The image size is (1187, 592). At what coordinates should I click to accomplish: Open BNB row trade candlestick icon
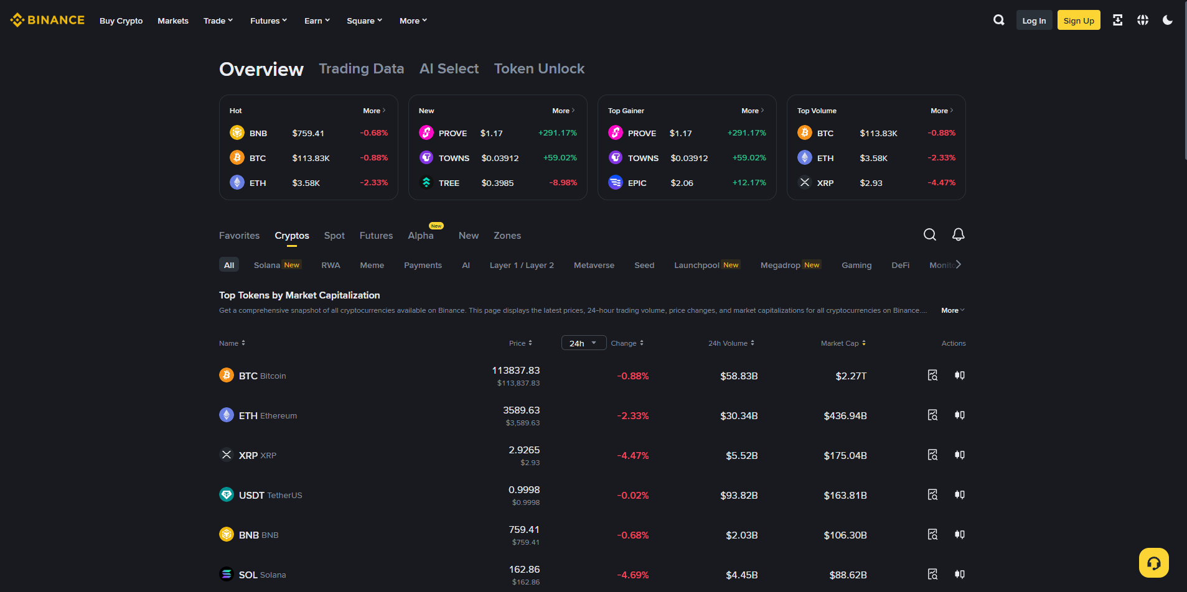tap(960, 534)
